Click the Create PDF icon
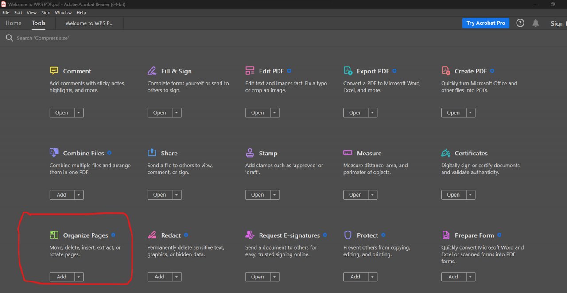 tap(446, 70)
